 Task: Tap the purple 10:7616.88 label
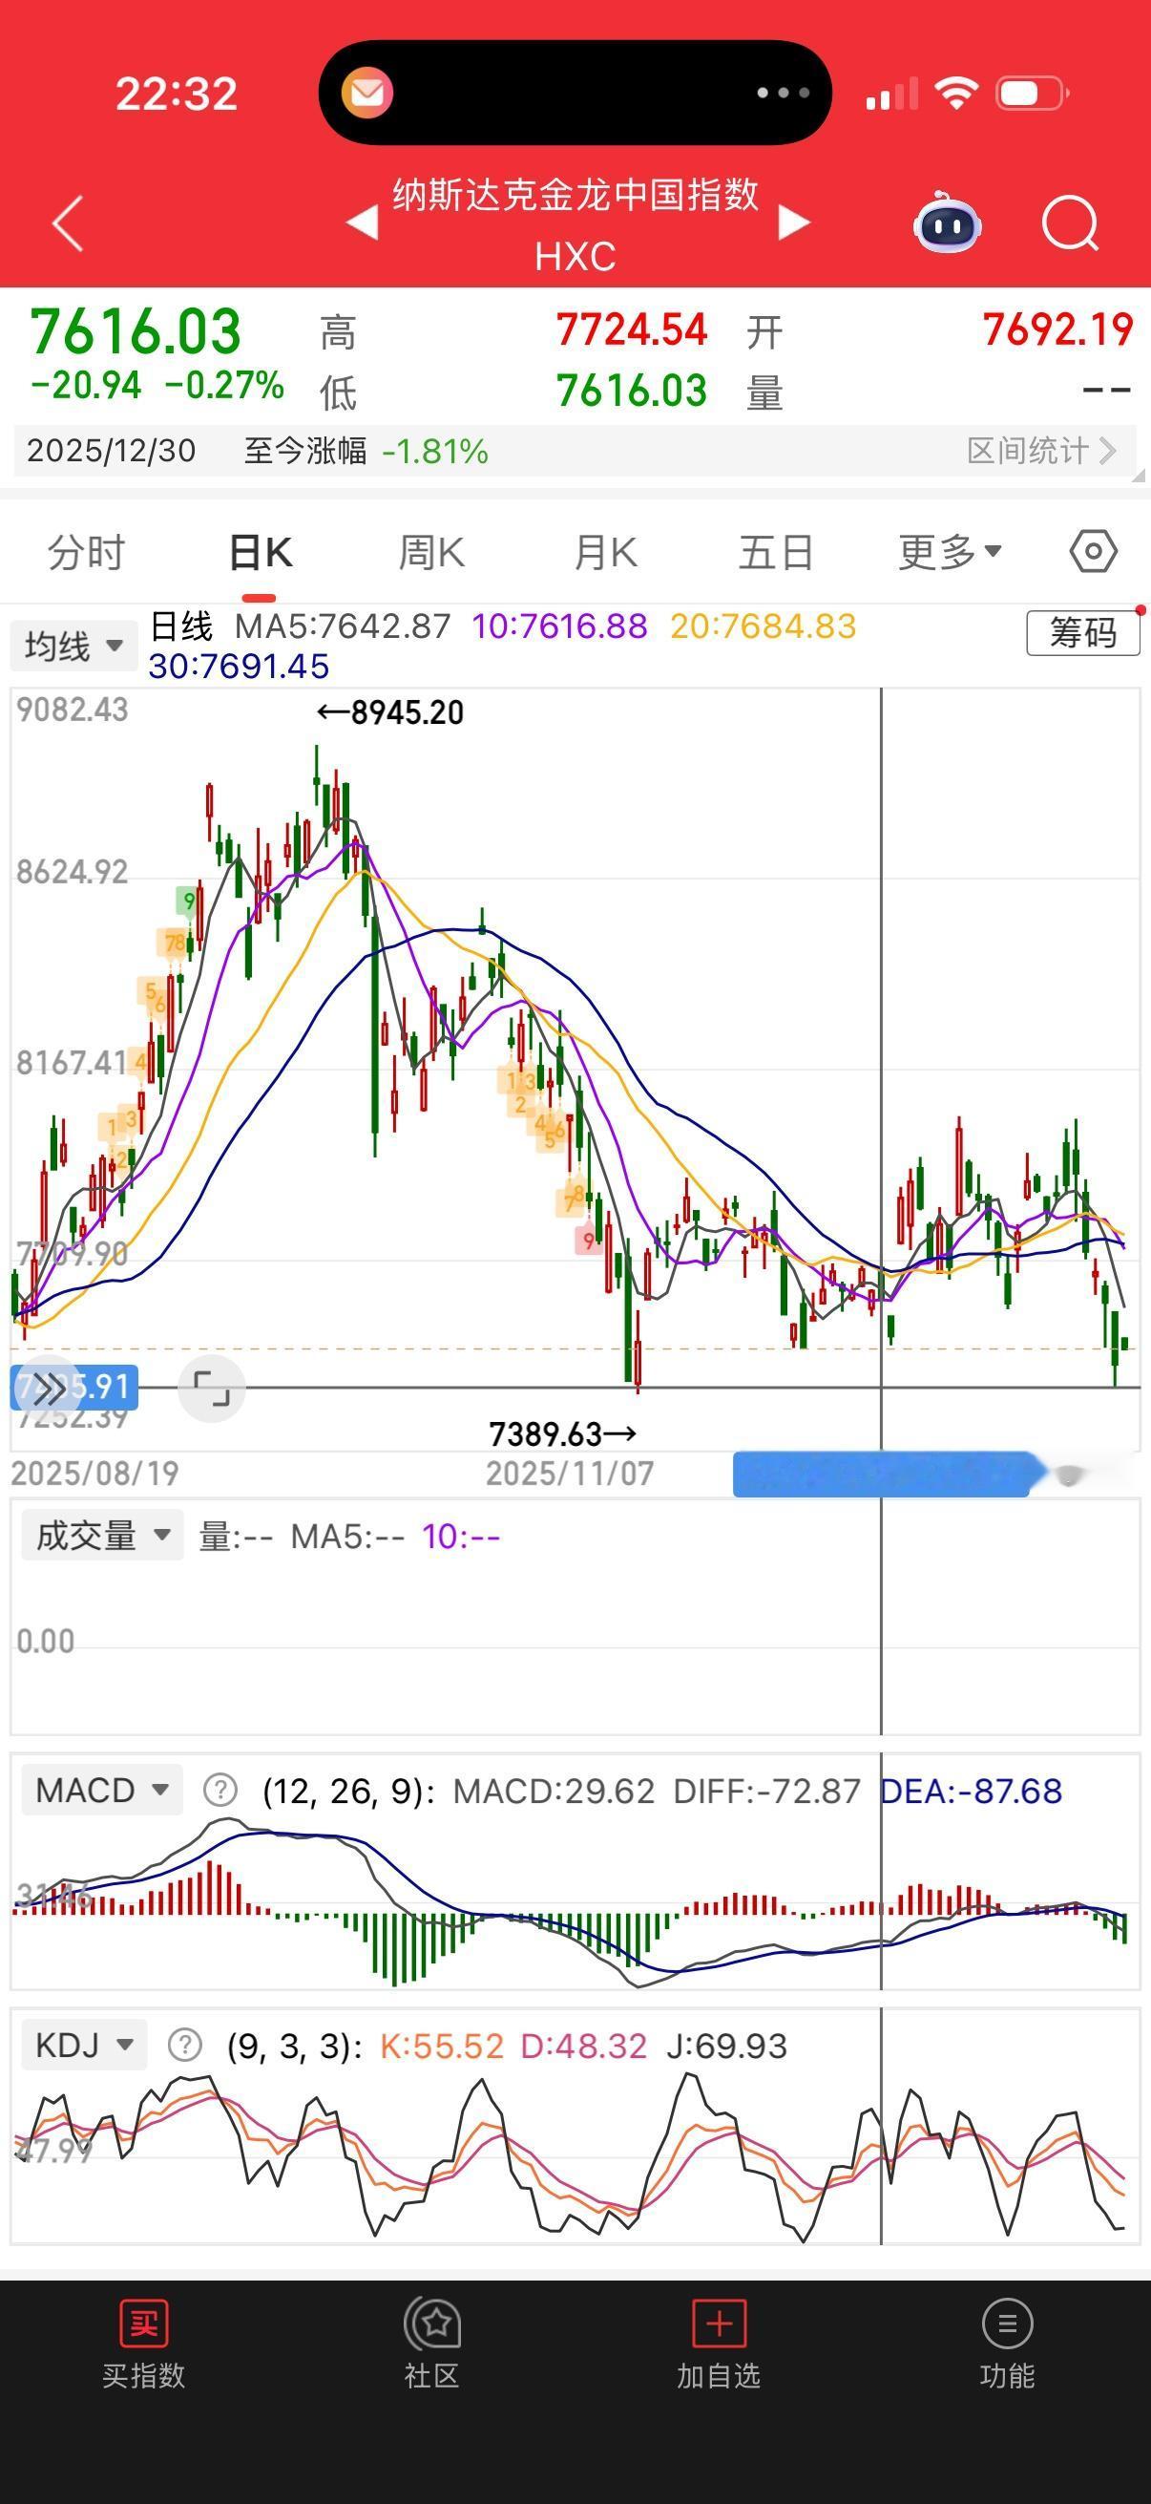coord(559,626)
